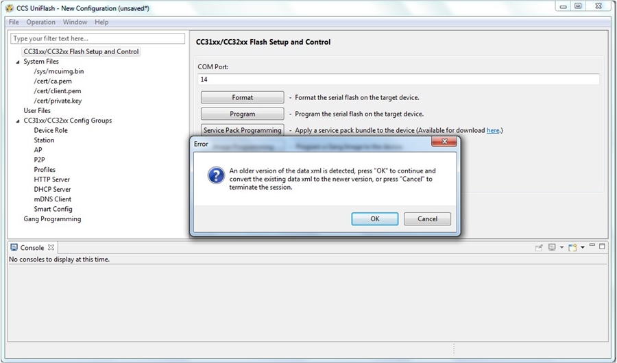Image resolution: width=617 pixels, height=363 pixels.
Task: Select Gang Programming tree item
Action: (x=52, y=218)
